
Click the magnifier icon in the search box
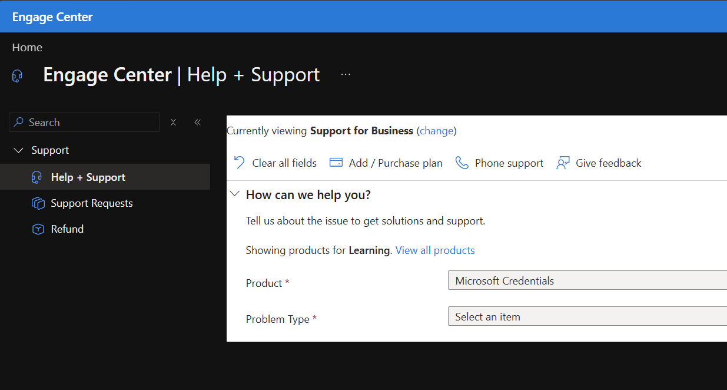point(19,122)
